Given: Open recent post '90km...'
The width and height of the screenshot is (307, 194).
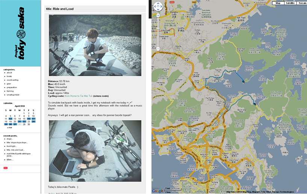Looking at the screenshot, I should coord(10,160).
